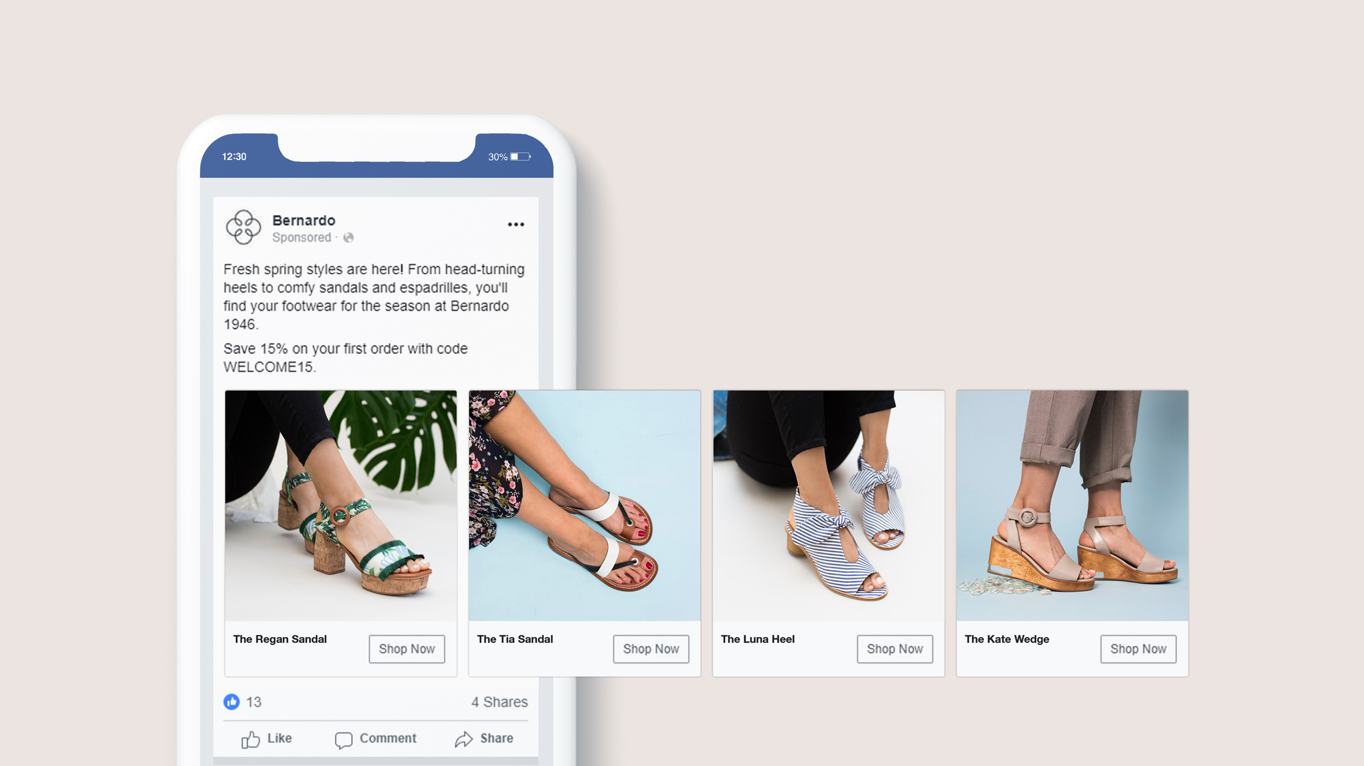1364x766 pixels.
Task: Open The Kate Wedge product image
Action: point(1072,505)
